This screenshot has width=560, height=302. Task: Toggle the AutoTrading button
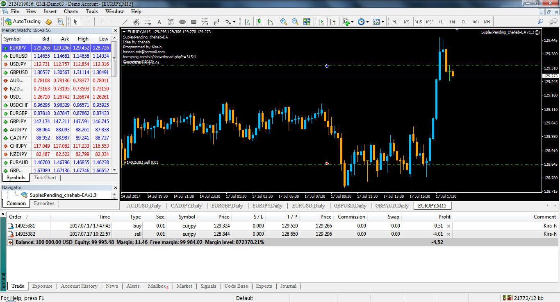[x=23, y=22]
